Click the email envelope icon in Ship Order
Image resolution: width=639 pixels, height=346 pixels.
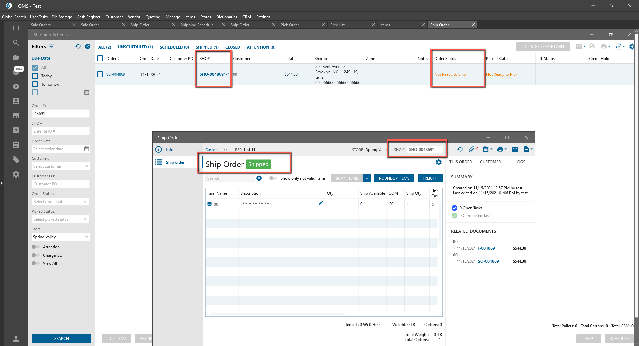(x=515, y=149)
